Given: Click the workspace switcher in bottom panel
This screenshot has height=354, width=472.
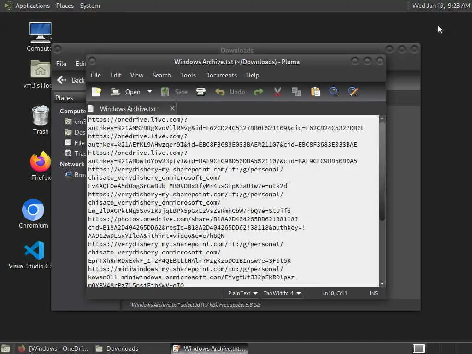Looking at the screenshot, I should (419, 348).
